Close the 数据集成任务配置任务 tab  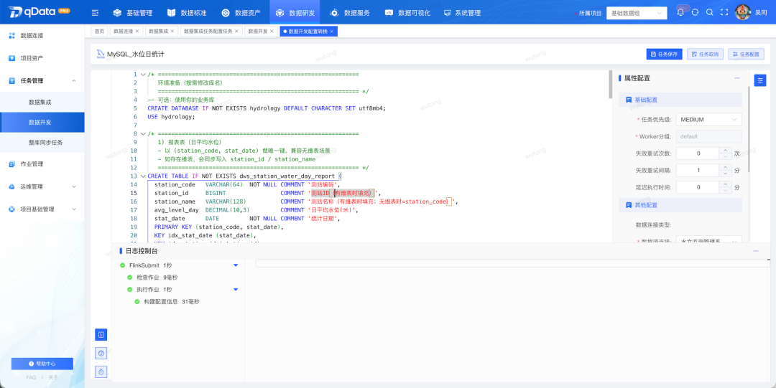point(236,31)
